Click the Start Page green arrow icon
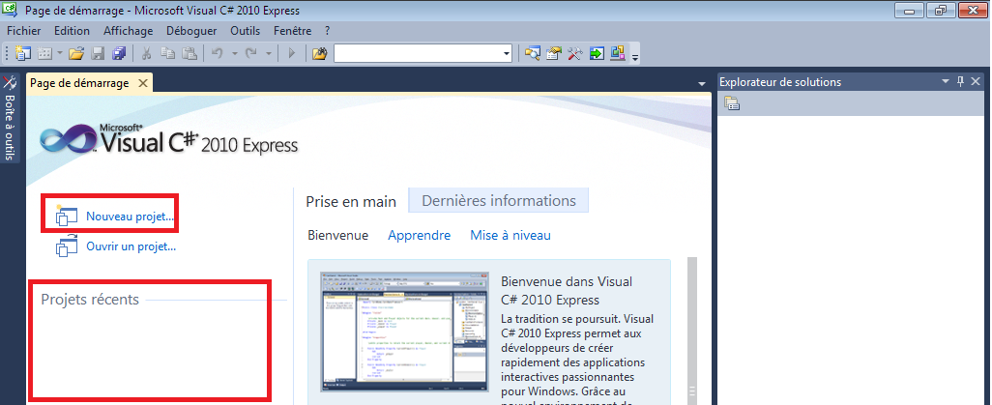The height and width of the screenshot is (405, 992). pos(597,54)
